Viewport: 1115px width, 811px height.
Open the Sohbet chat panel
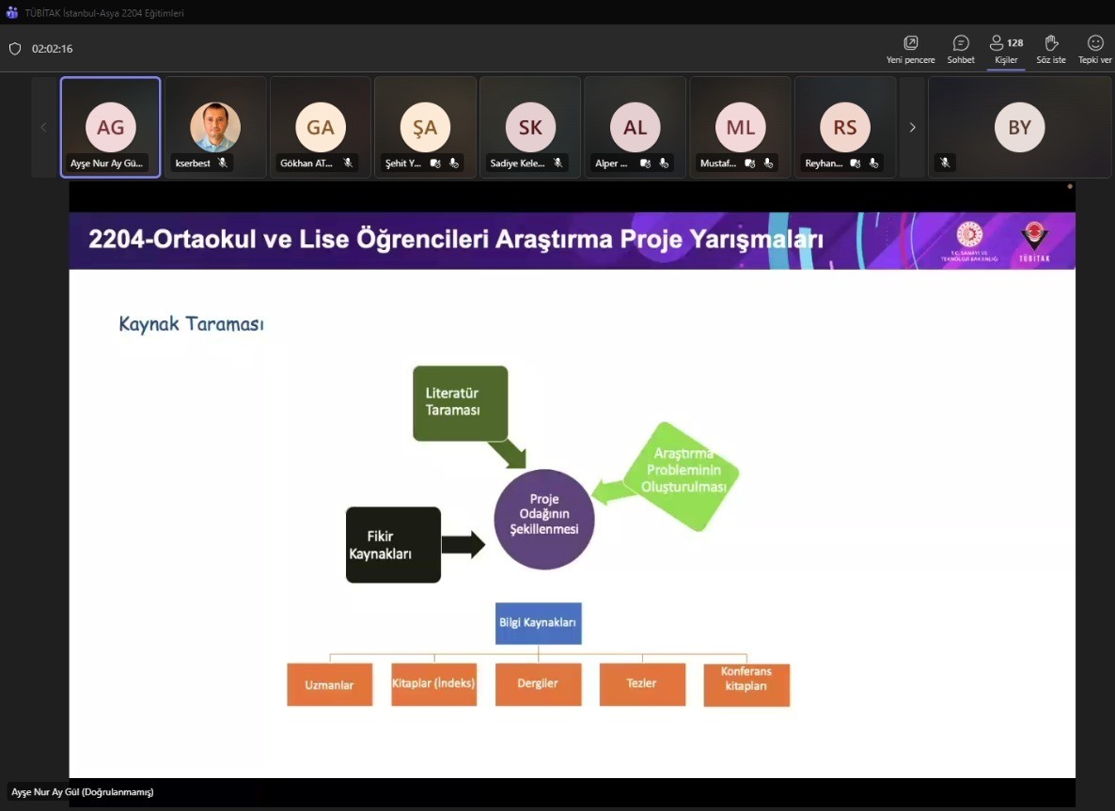point(961,43)
